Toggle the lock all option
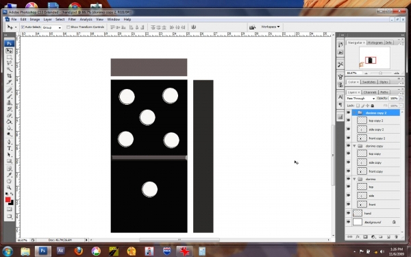The image size is (411, 257). 372,106
